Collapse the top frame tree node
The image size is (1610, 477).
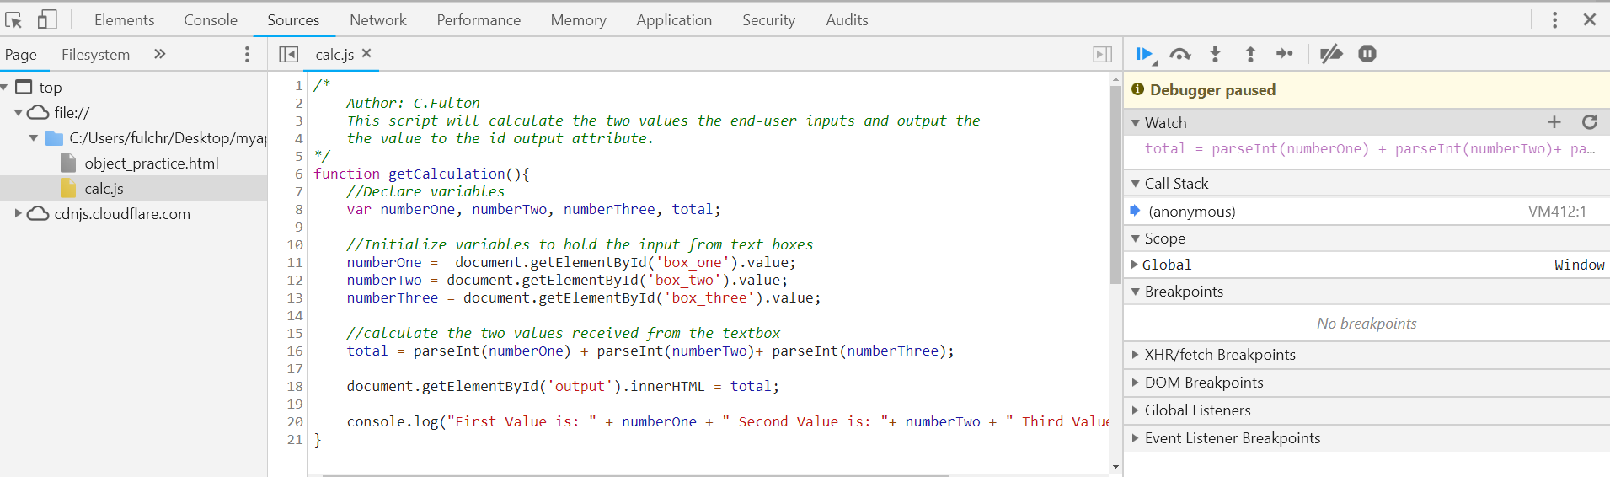point(5,87)
